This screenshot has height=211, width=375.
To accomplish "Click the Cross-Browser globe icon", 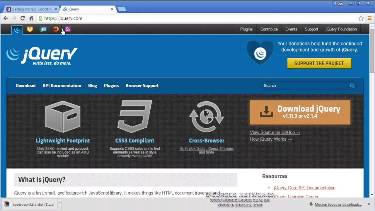I will 207,116.
